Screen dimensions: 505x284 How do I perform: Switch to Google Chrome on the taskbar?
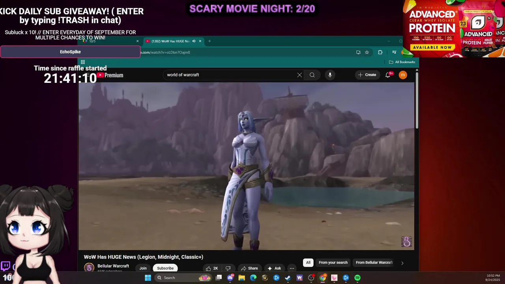coord(323,278)
